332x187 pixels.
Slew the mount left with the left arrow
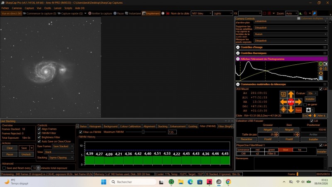[283, 102]
